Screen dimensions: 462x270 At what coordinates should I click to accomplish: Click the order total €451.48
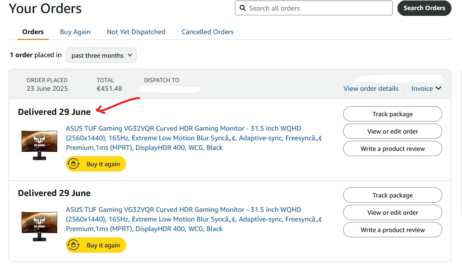(x=109, y=88)
